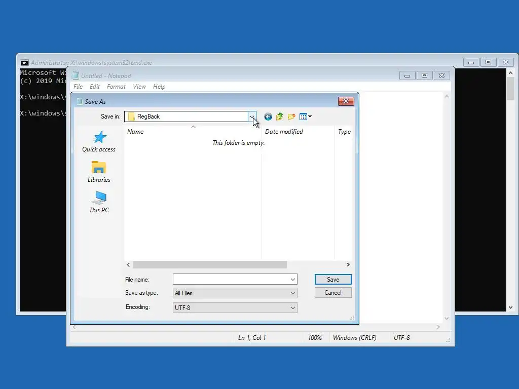Screen dimensions: 519x389
Task: Open Libraries in the sidebar
Action: pyautogui.click(x=99, y=172)
